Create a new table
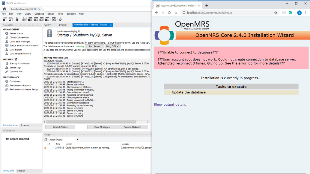The height and width of the screenshot is (174, 310). click(29, 19)
